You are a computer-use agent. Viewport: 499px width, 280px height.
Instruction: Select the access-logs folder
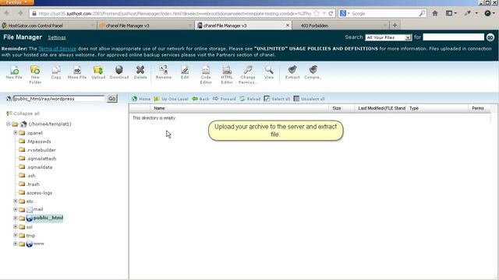pyautogui.click(x=39, y=193)
